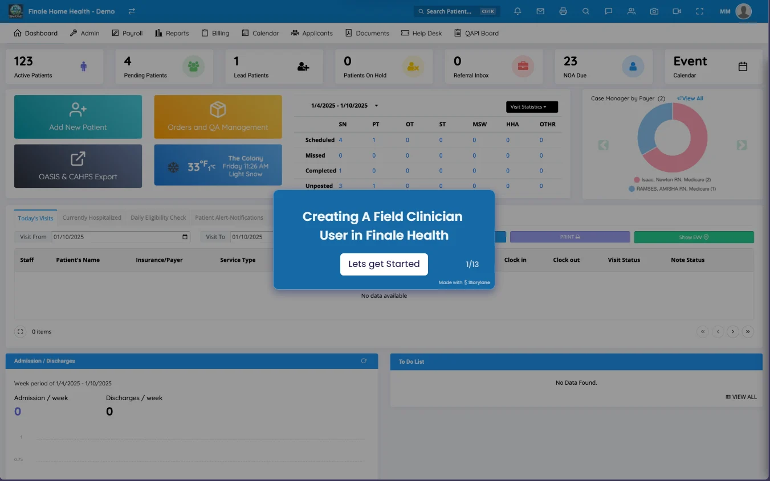
Task: Click the users group icon in top bar
Action: coord(632,11)
